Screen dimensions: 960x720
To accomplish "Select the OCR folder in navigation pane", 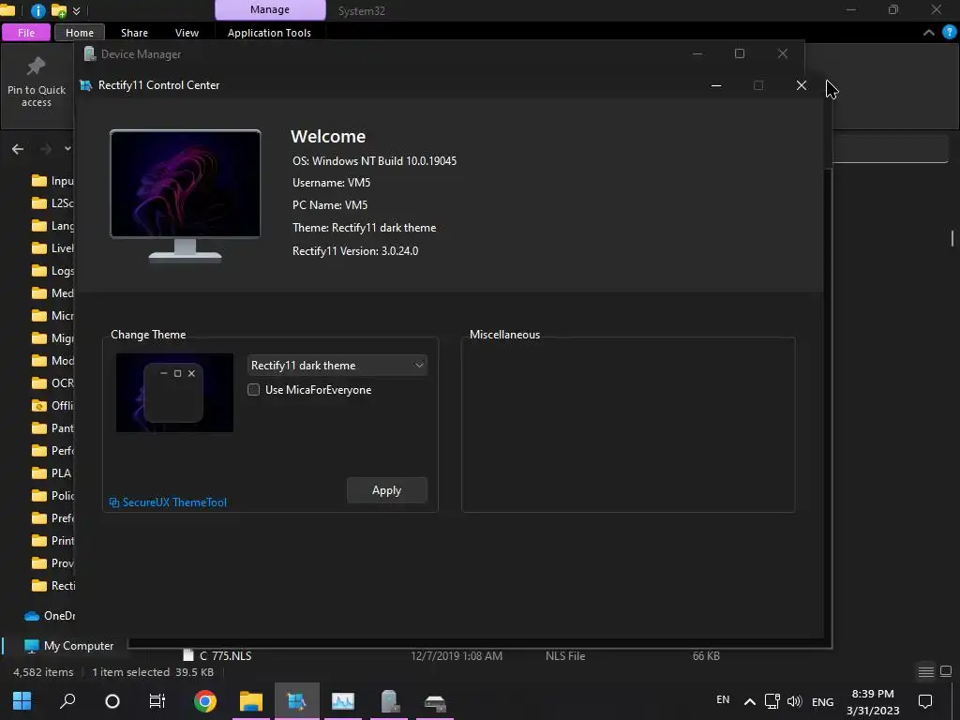I will click(x=52, y=383).
